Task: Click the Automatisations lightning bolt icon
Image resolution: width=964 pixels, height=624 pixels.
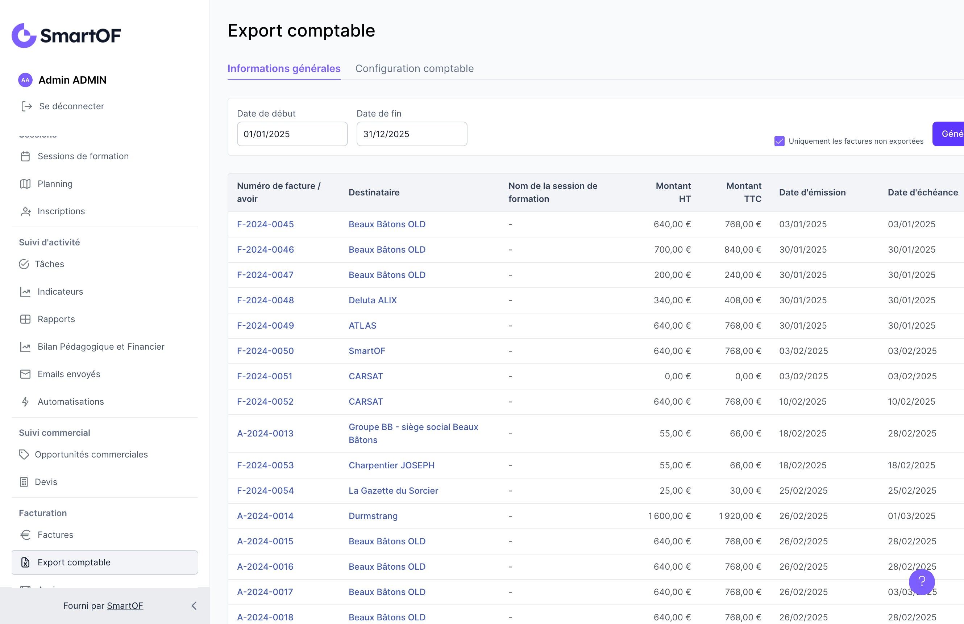Action: click(25, 401)
